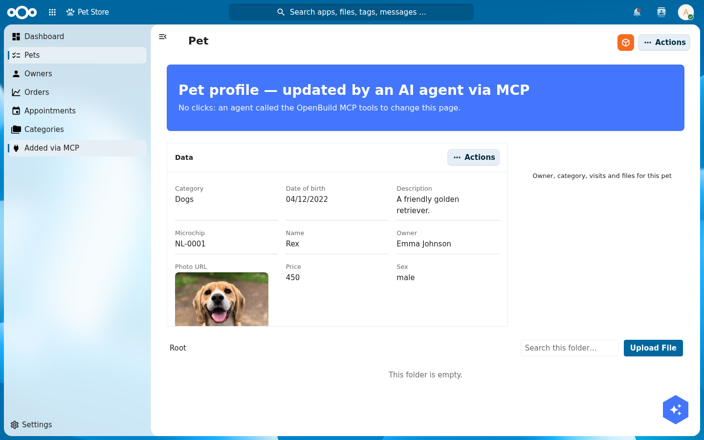Focus the Search this folder field
Image resolution: width=704 pixels, height=440 pixels.
pos(570,348)
